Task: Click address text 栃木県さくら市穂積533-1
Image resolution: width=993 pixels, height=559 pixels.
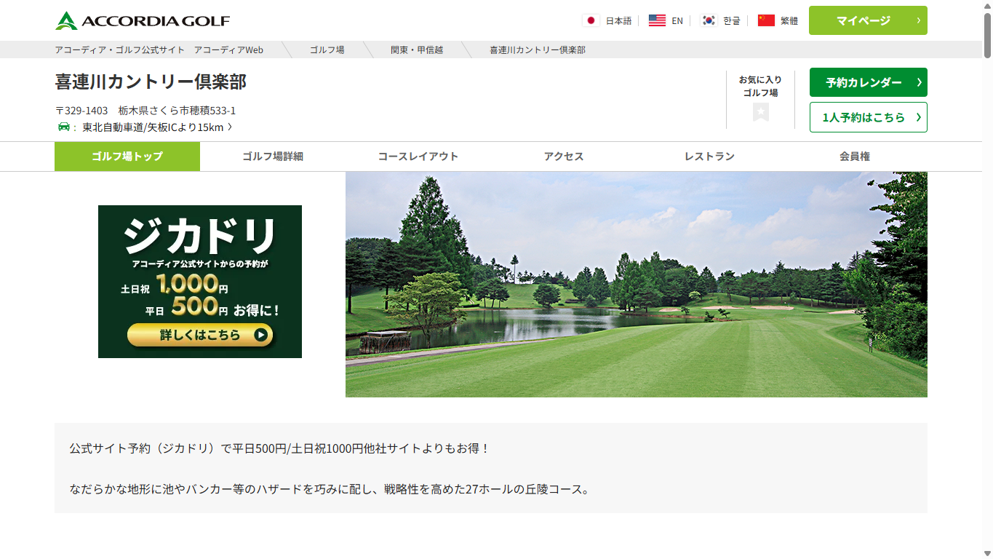Action: tap(177, 111)
